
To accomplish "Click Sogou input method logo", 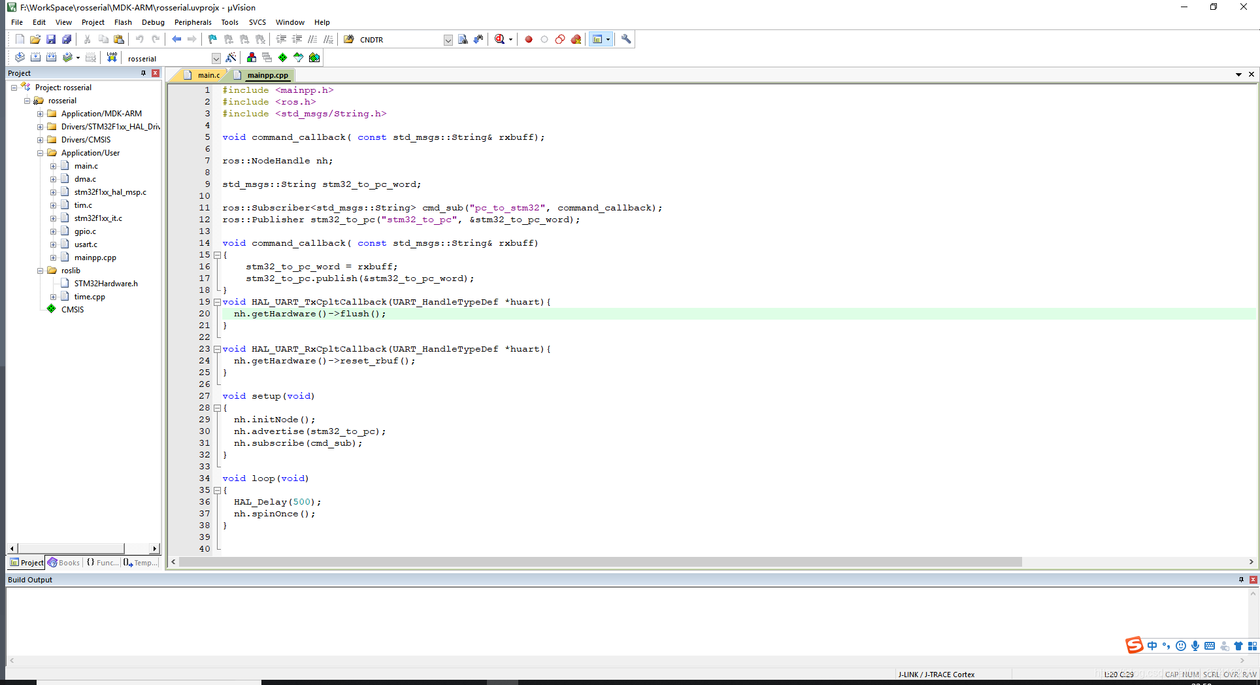I will [1134, 646].
